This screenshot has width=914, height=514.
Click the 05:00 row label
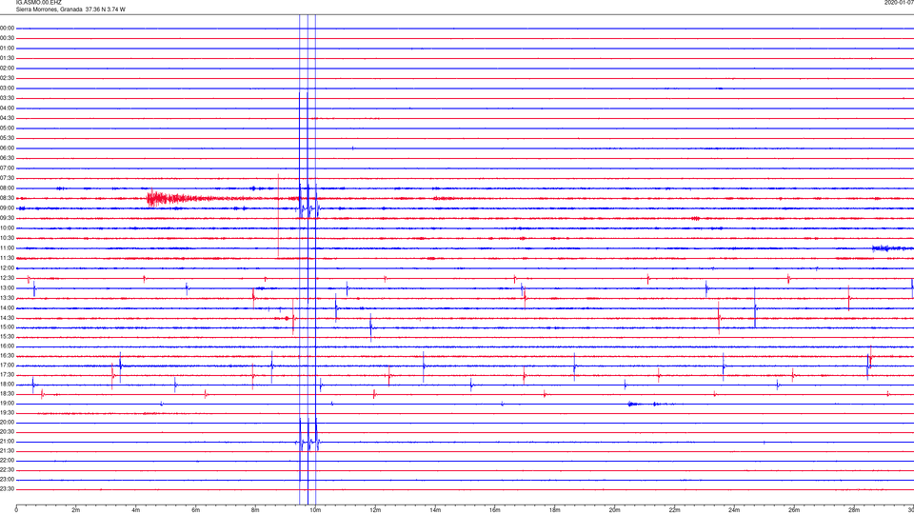[7, 128]
